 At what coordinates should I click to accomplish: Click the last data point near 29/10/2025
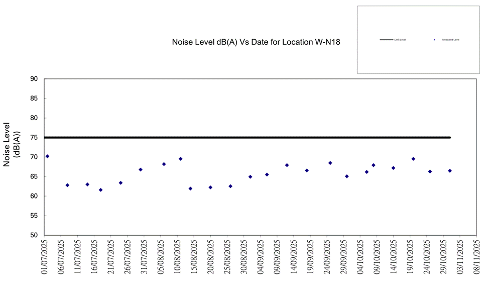450,171
